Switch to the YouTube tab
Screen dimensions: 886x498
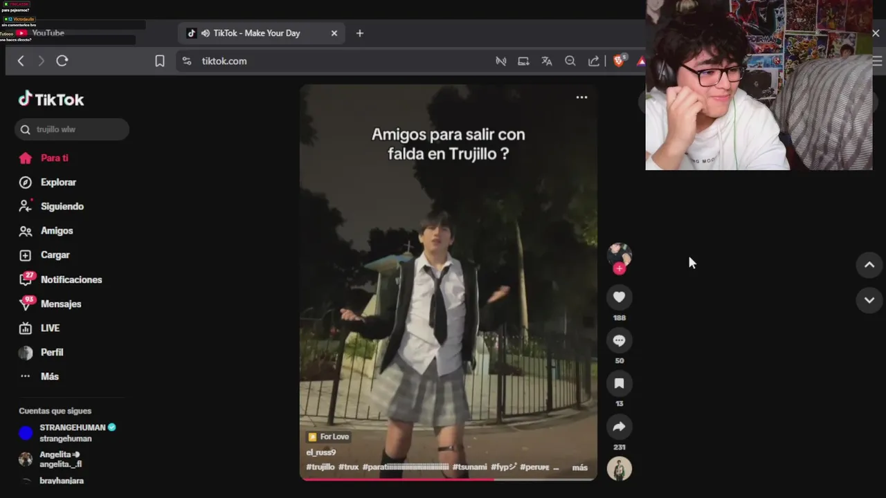pos(47,33)
